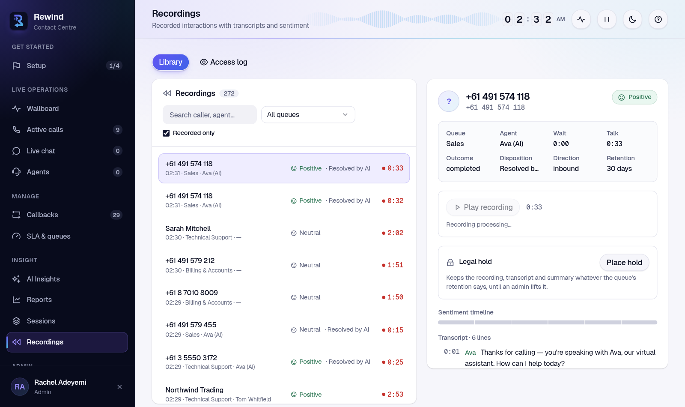Switch to the Library tab
685x407 pixels.
[x=170, y=62]
